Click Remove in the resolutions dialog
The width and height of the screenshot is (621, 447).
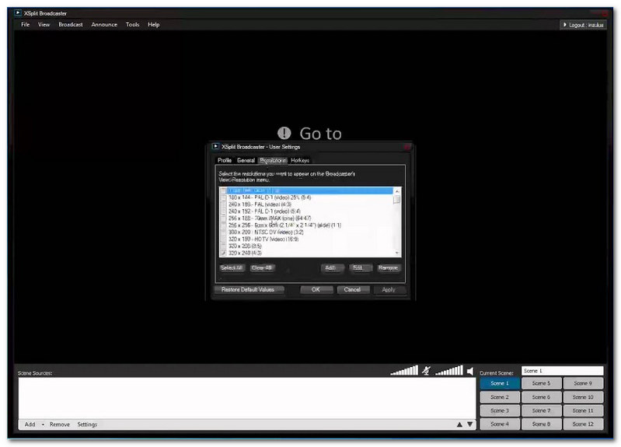388,268
